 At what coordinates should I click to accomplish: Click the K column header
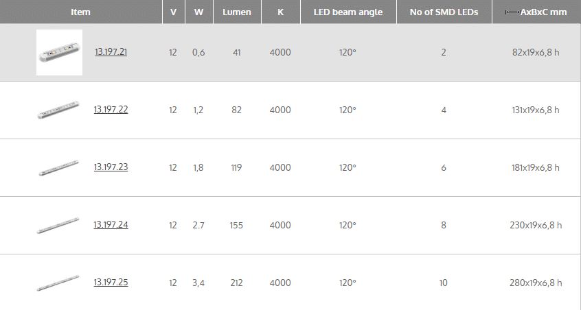click(x=280, y=12)
